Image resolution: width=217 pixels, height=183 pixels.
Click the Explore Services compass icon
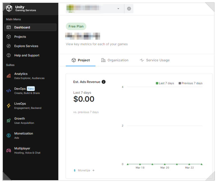pos(9,46)
